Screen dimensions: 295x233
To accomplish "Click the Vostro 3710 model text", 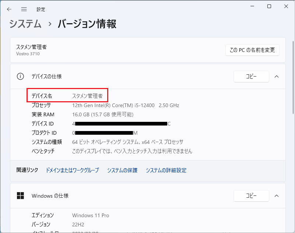I will click(x=28, y=54).
